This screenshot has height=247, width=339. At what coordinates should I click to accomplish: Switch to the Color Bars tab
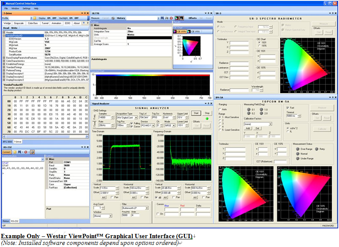click(x=33, y=23)
